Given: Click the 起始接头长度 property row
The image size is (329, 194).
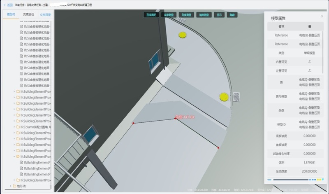Looking at the screenshot, I should (295, 154).
